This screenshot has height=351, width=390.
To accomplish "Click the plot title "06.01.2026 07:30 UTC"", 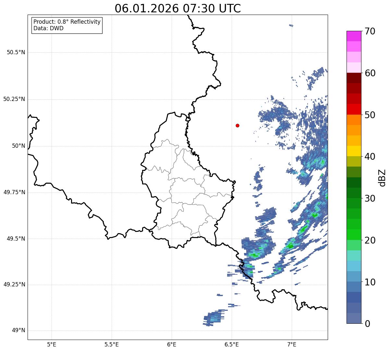I will point(178,8).
